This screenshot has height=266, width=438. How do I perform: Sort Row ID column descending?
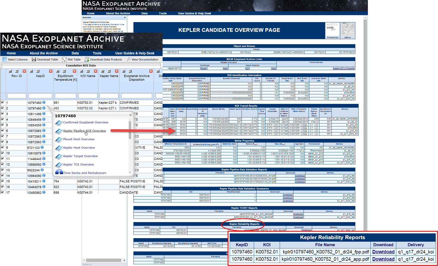pyautogui.click(x=17, y=71)
